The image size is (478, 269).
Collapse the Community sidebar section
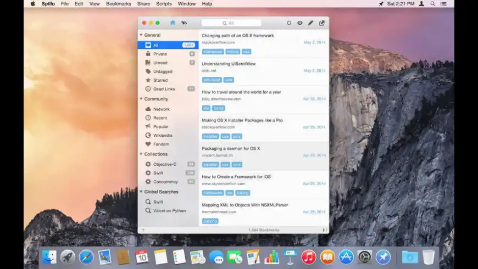(x=141, y=99)
